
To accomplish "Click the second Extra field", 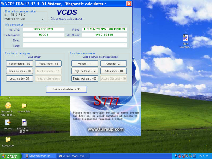I will (x=75, y=46).
